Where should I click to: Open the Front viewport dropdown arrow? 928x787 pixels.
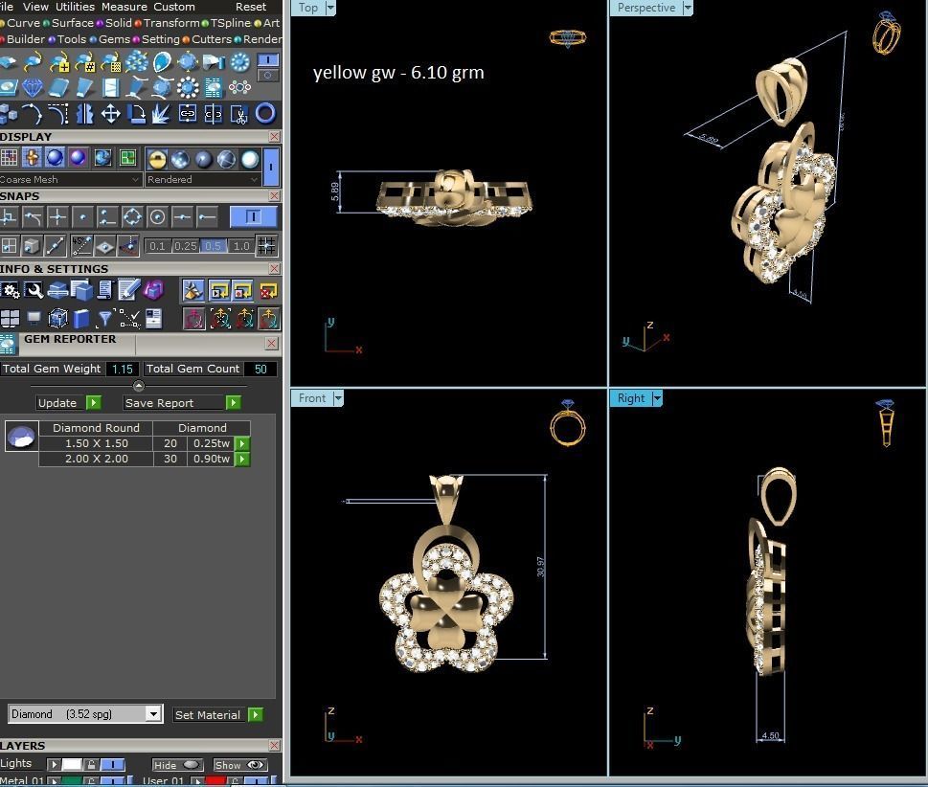[x=338, y=398]
